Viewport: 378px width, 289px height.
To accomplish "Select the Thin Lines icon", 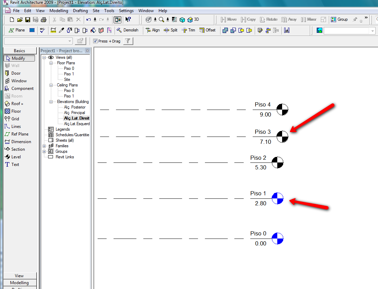I will click(x=174, y=19).
